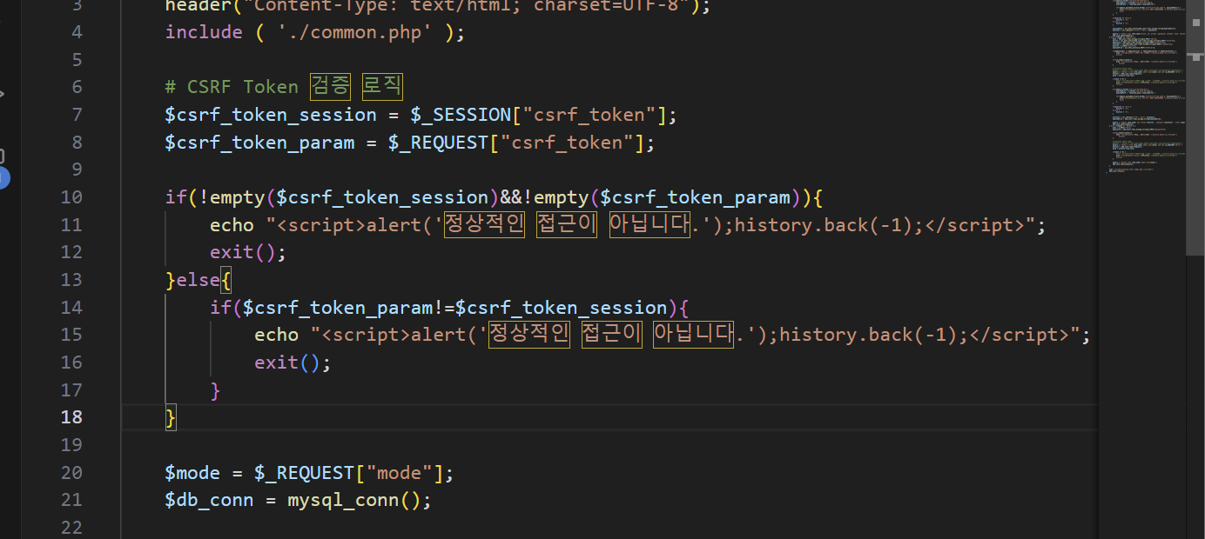Click the "mode" string on line 20
The height and width of the screenshot is (539, 1205).
click(400, 473)
